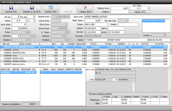Click the Kaydet [F2] save button
This screenshot has width=172, height=111.
[x=11, y=9]
